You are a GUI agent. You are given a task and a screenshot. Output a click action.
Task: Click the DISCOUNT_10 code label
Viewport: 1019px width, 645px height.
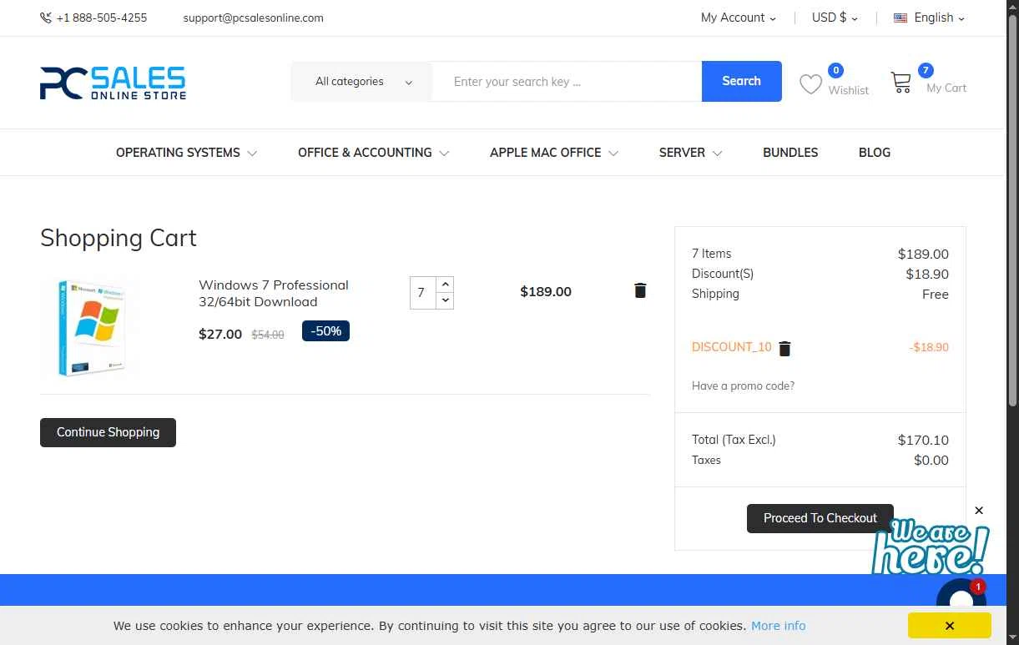(x=732, y=347)
